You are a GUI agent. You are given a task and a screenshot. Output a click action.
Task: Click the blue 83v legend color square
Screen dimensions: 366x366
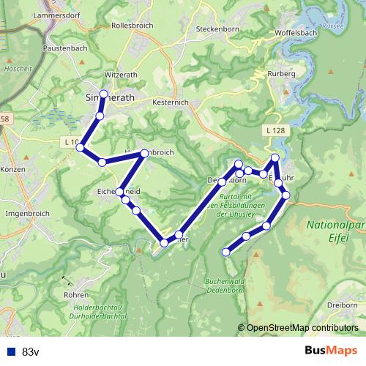tap(12, 352)
